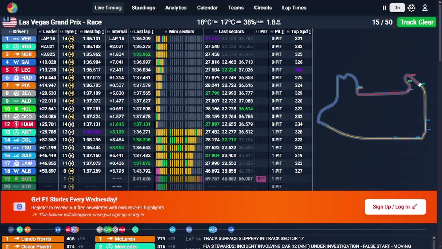Sort by the Last lap column arrows

[x=152, y=32]
